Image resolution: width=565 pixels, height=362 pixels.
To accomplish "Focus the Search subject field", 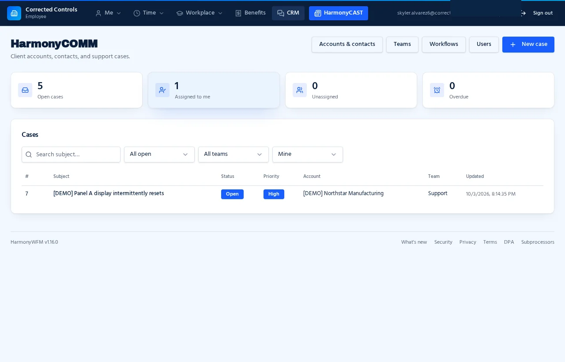I will [x=71, y=155].
